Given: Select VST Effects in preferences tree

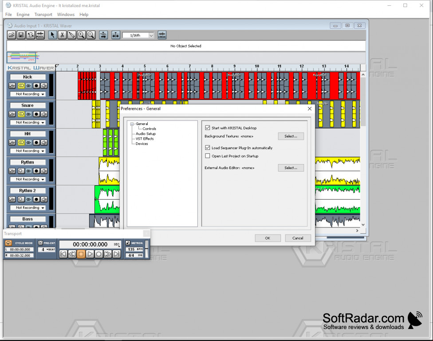Looking at the screenshot, I should coord(145,139).
